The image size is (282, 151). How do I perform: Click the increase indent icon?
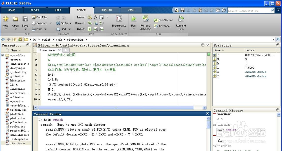(96, 29)
